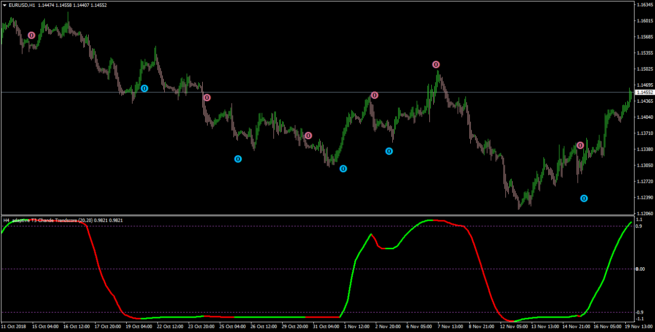Click the 1.15355 price axis label
655x332 pixels.
click(644, 53)
